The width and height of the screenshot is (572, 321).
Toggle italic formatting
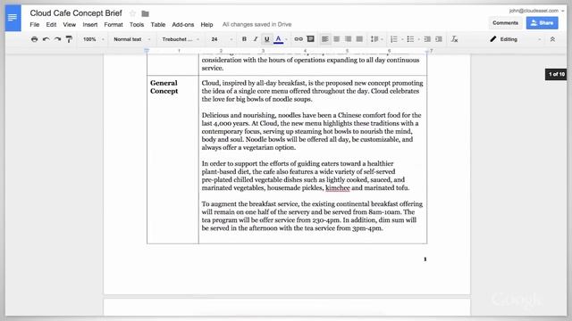click(256, 39)
